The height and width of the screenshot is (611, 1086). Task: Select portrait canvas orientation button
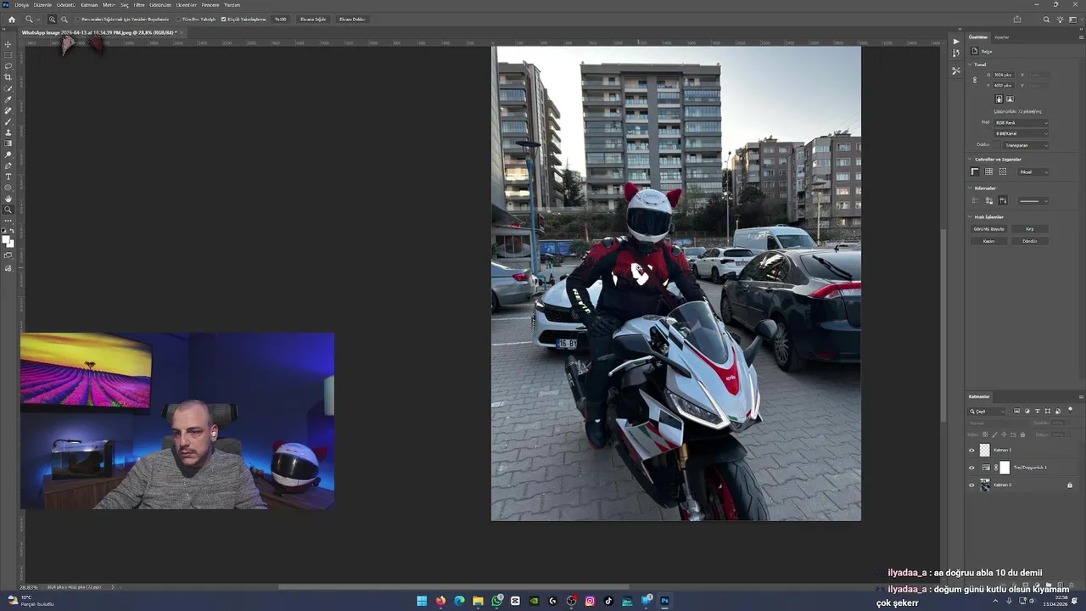[x=999, y=99]
